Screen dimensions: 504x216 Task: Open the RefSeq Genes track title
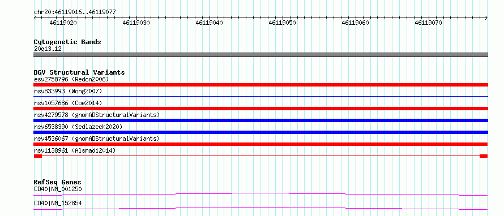coord(57,182)
